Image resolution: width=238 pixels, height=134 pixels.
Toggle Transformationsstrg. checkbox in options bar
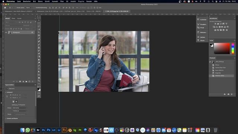coord(35,7)
